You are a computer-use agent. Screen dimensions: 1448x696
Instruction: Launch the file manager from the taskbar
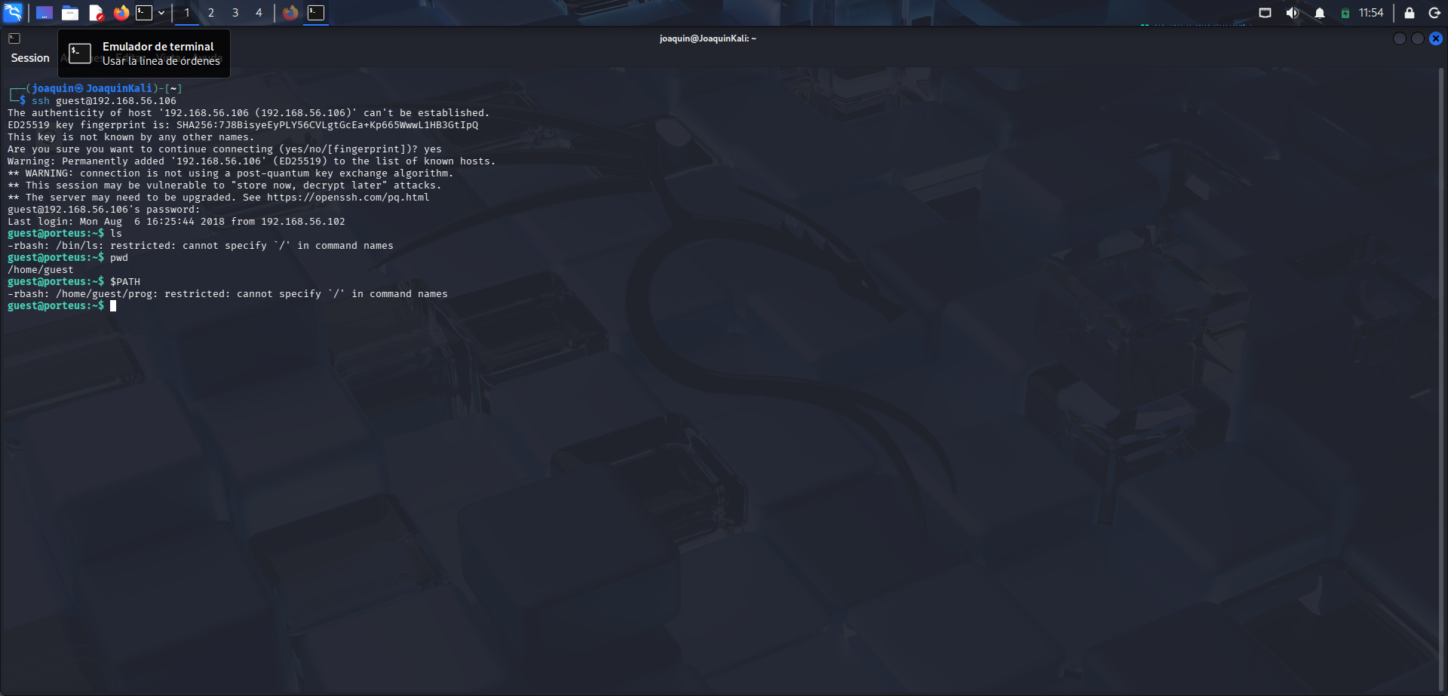[x=70, y=12]
